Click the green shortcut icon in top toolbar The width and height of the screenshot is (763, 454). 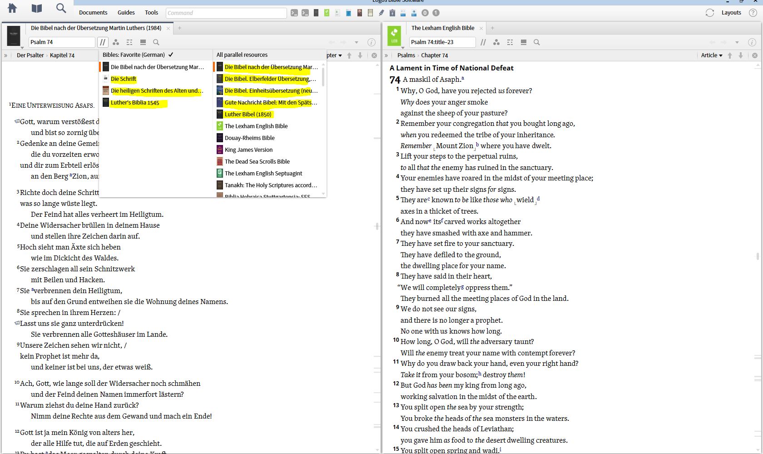point(327,13)
